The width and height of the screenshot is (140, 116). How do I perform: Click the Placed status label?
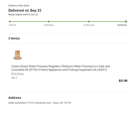pos(12,25)
